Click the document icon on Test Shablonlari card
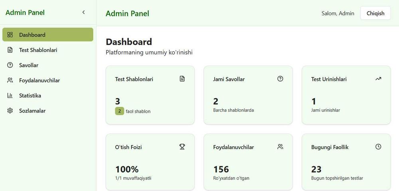 182,79
